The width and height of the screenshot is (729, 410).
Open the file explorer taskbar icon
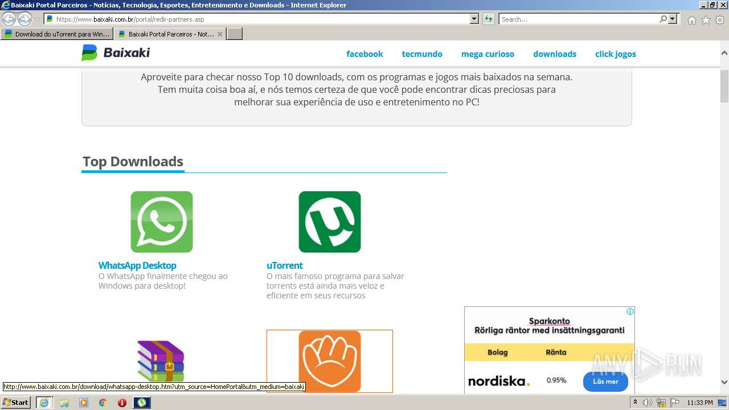(64, 403)
